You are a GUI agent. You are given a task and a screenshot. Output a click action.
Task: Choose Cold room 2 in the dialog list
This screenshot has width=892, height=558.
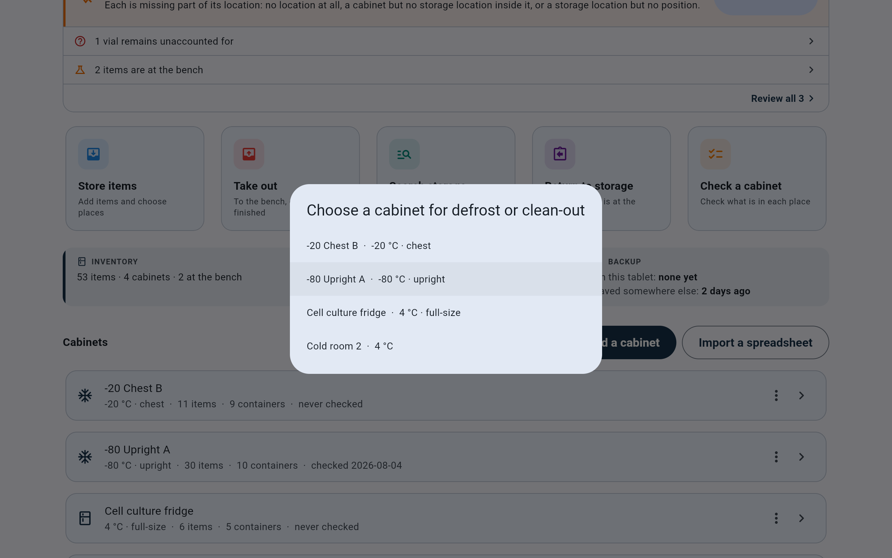tap(446, 346)
